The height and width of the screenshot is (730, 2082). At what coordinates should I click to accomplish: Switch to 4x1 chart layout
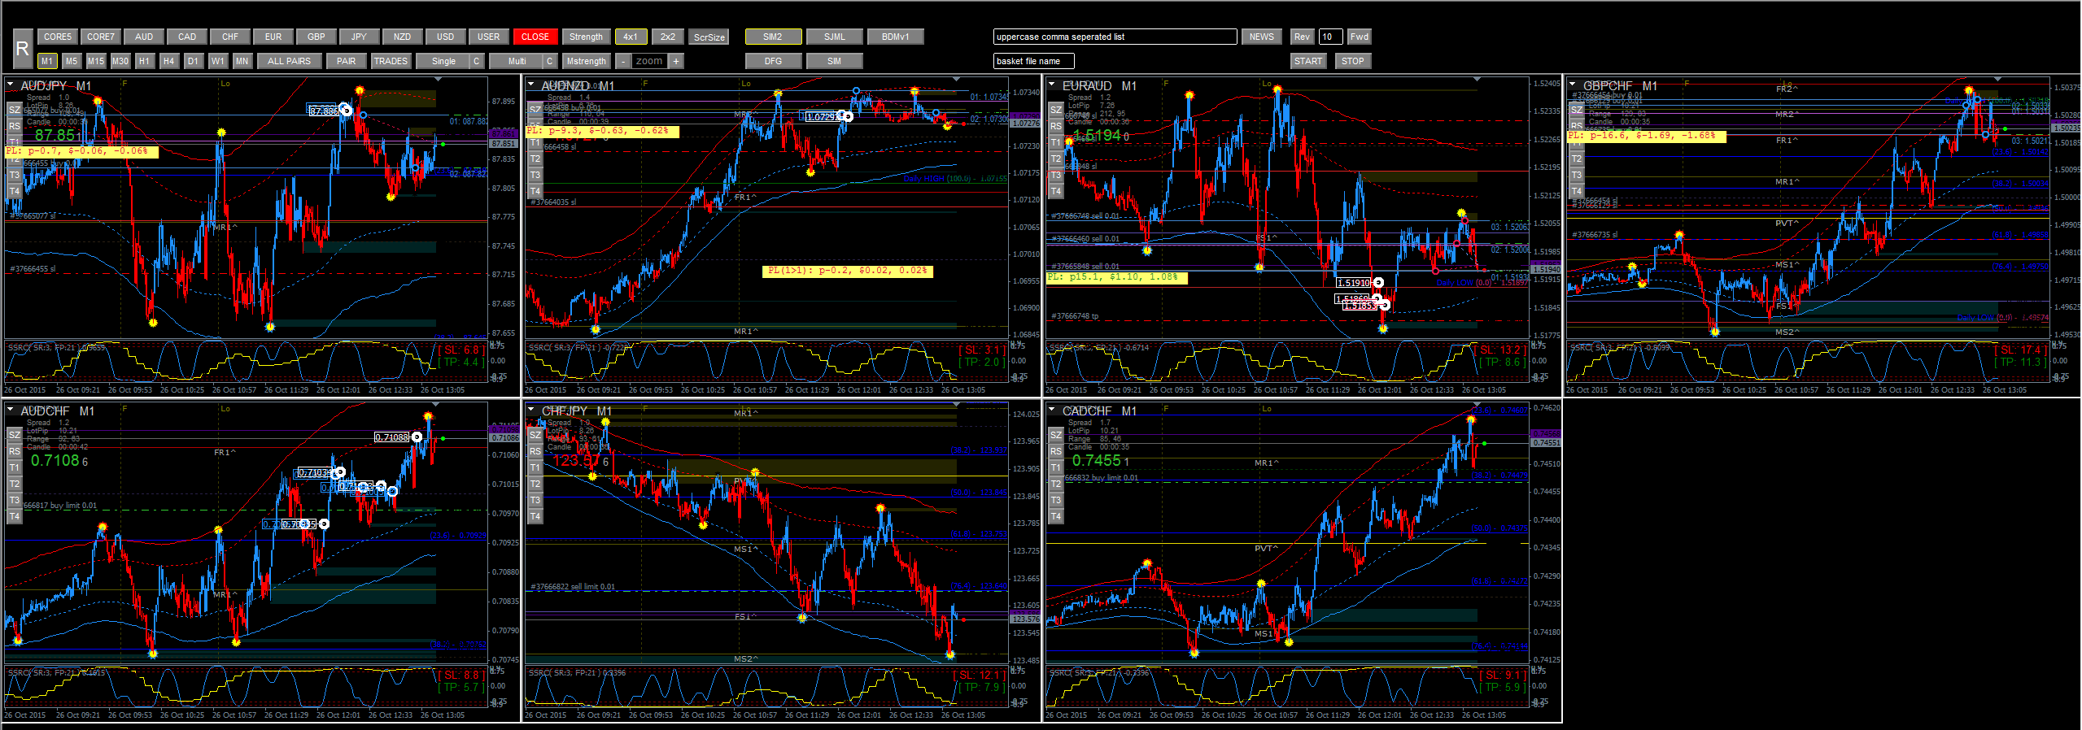[x=631, y=37]
